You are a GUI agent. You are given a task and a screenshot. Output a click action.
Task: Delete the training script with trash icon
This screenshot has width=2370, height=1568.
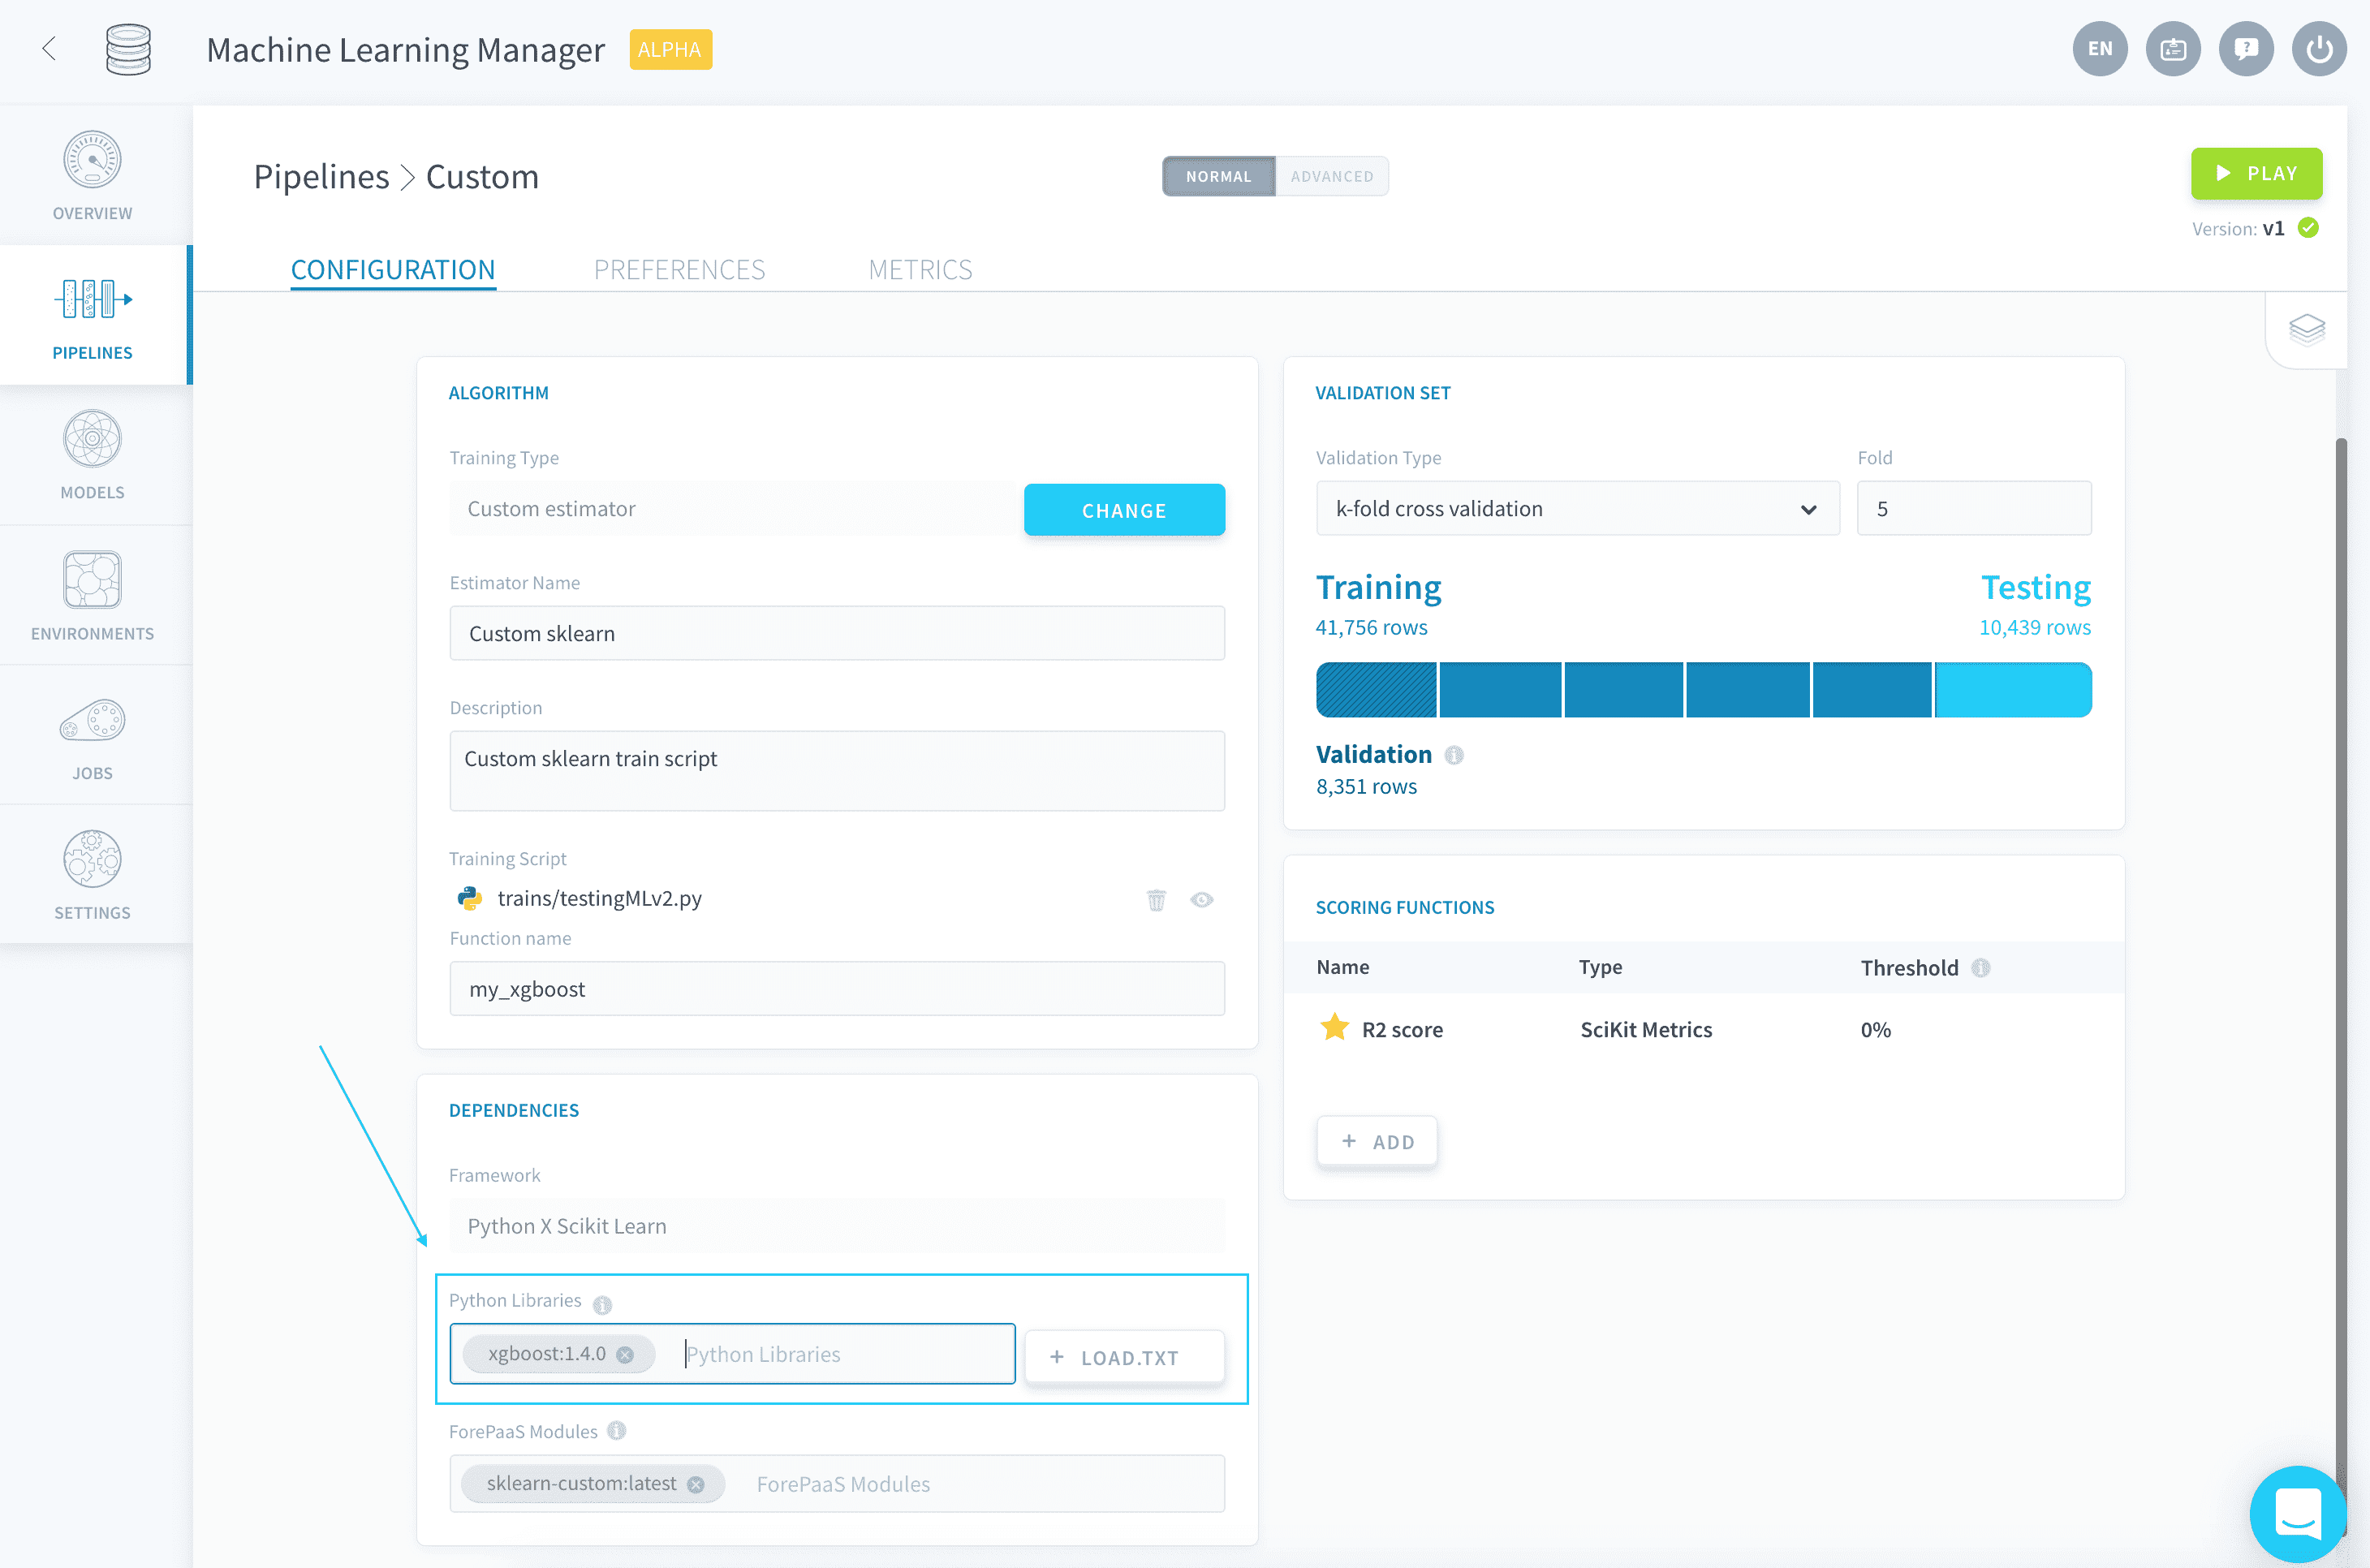pyautogui.click(x=1156, y=900)
